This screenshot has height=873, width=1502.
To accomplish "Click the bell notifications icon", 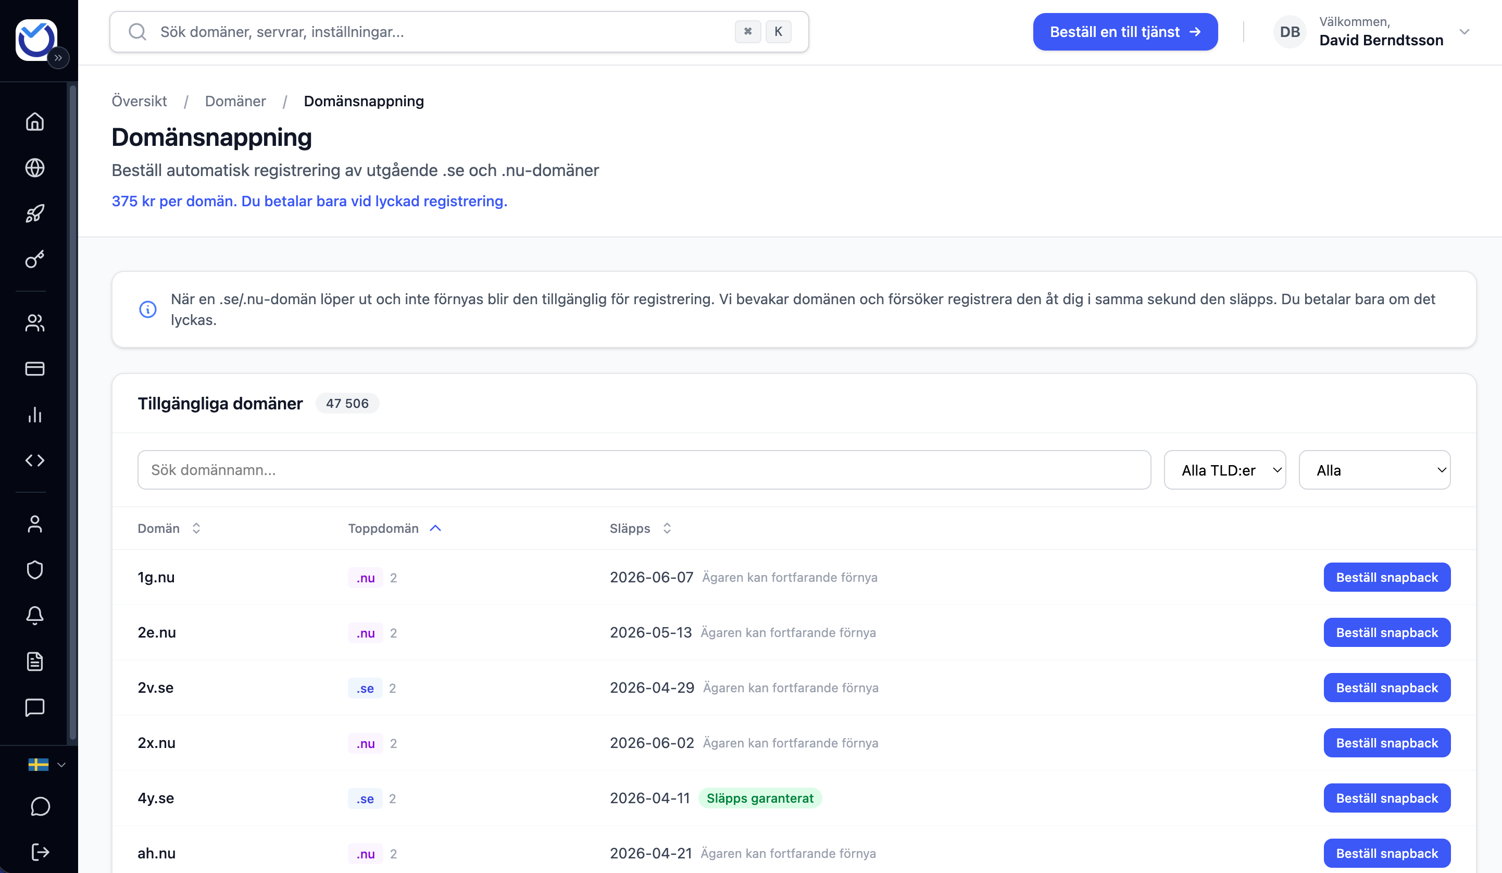I will pos(34,615).
